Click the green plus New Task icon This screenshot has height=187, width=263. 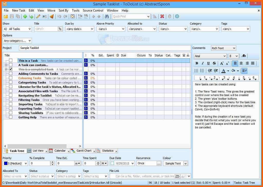[x=25, y=16]
